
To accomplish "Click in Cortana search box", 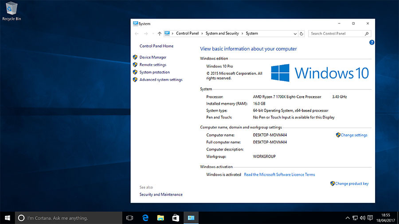I will tap(69, 218).
